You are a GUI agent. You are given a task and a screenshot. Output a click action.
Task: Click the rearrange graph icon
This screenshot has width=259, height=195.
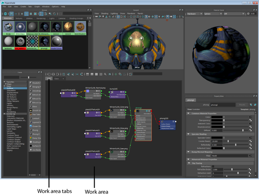pyautogui.click(x=77, y=74)
